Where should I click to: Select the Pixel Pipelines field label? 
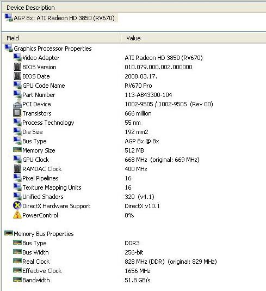40,178
